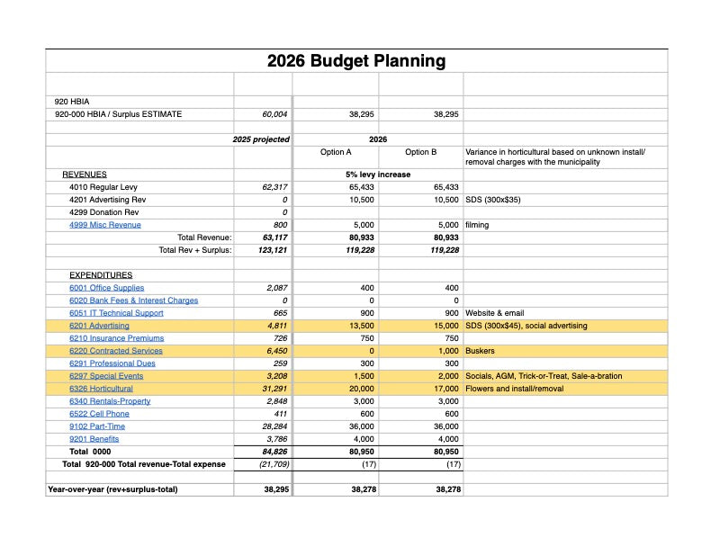
Task: Go to the 6326 Horticultural link
Action: pyautogui.click(x=101, y=389)
